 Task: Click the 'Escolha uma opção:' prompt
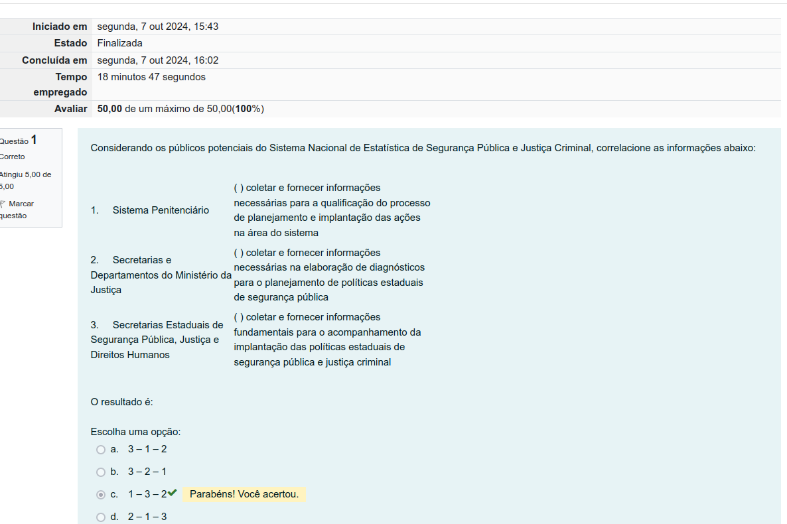pos(135,432)
